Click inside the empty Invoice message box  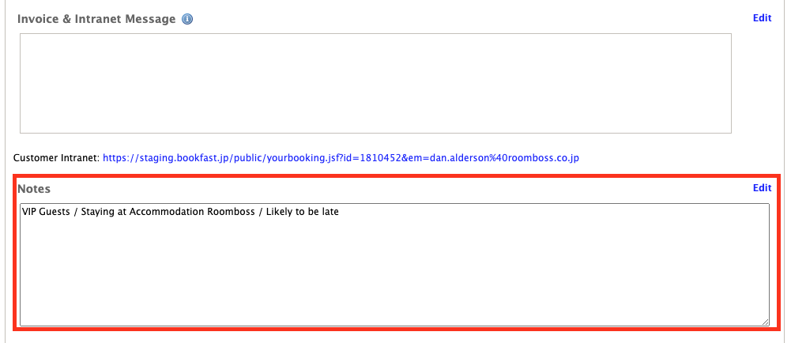click(375, 83)
